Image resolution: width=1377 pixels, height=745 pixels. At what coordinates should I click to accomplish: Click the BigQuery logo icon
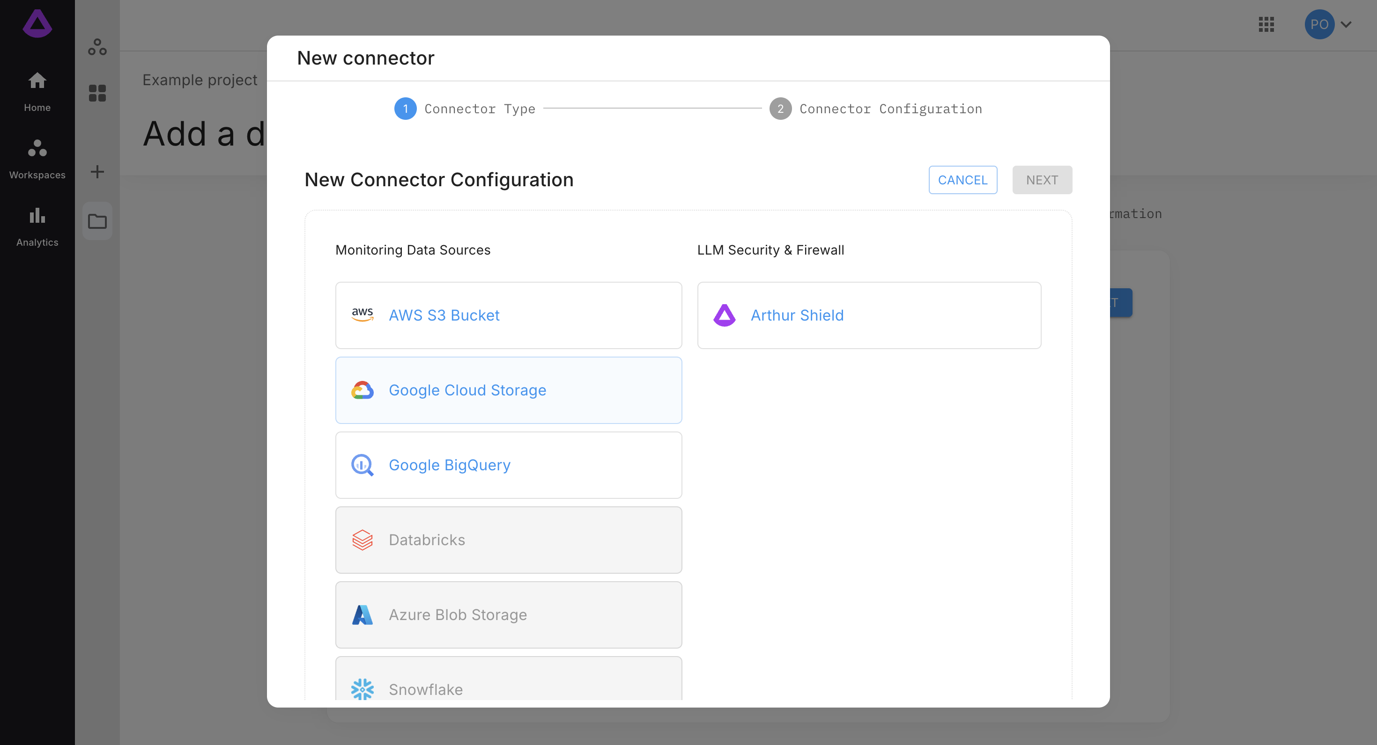(363, 465)
